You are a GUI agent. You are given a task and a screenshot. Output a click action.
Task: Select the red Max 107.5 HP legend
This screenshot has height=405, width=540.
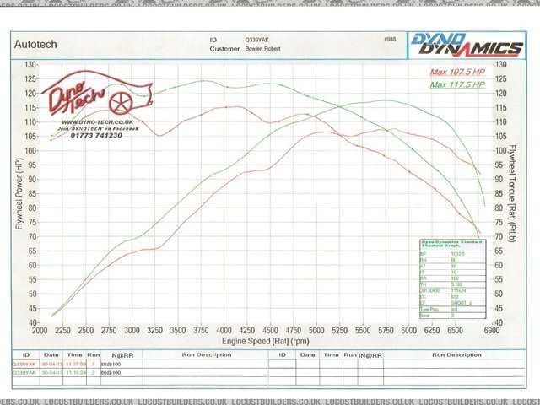click(x=457, y=73)
